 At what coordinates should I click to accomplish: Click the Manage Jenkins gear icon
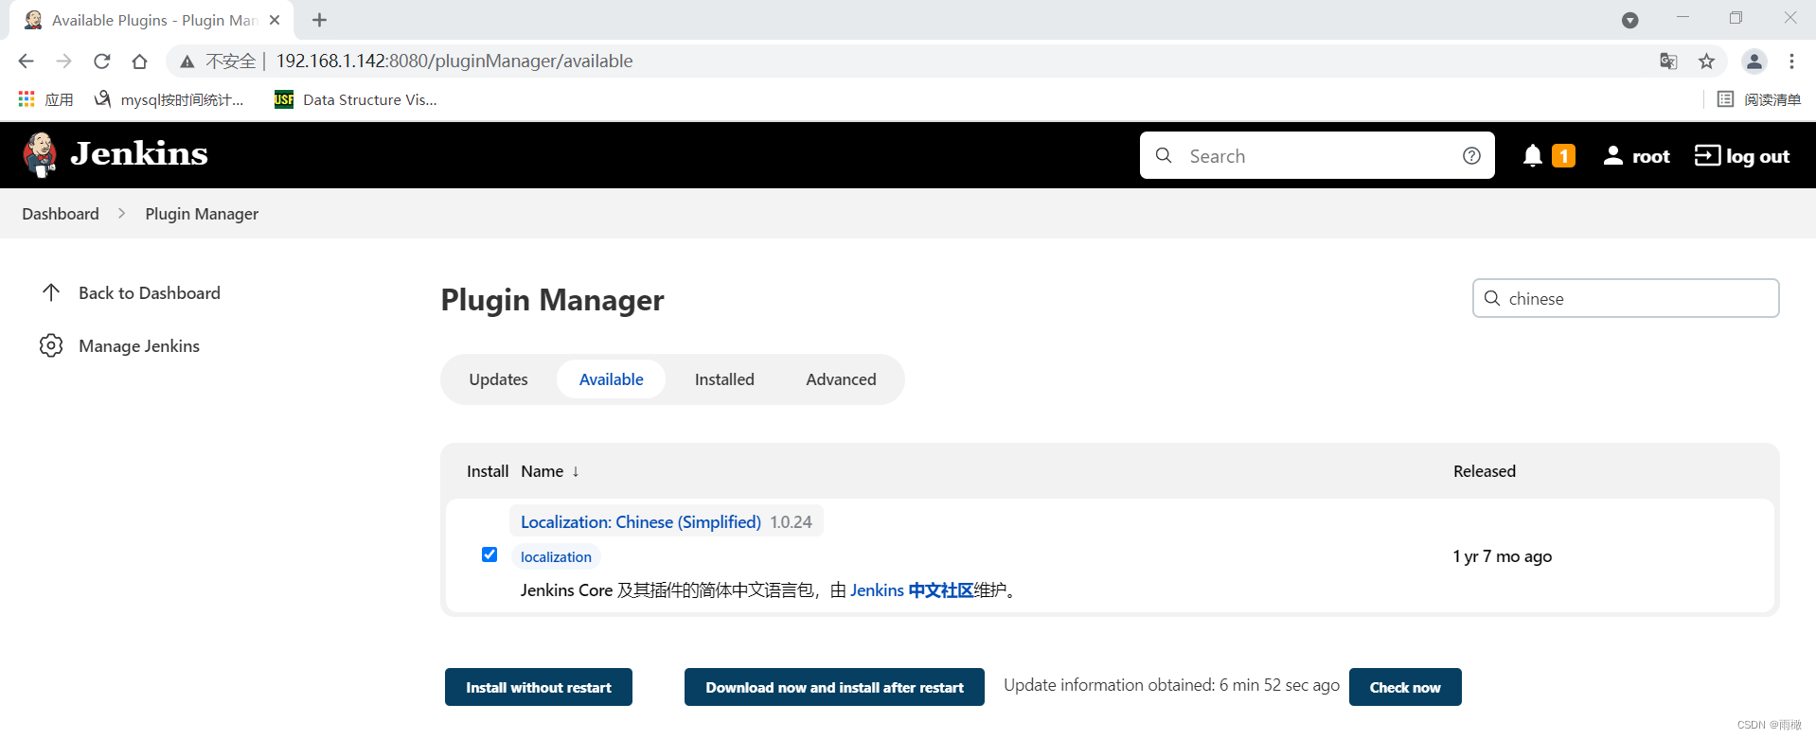(x=51, y=345)
